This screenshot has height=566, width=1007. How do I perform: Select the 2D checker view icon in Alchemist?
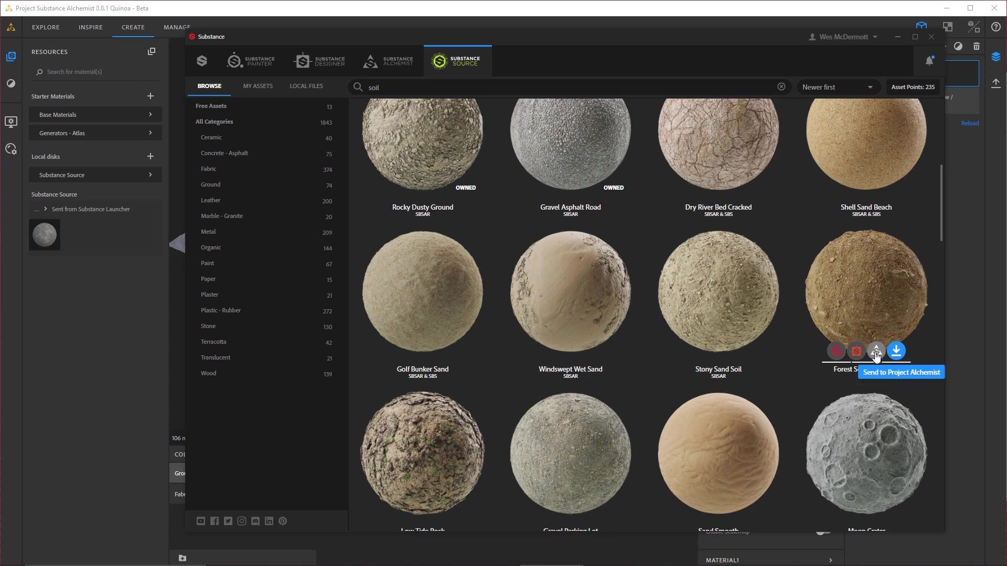click(x=948, y=27)
